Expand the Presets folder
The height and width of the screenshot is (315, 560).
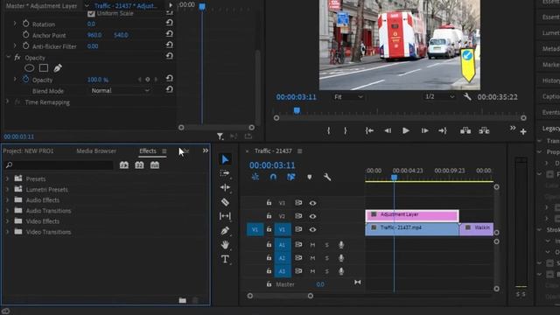(7, 178)
